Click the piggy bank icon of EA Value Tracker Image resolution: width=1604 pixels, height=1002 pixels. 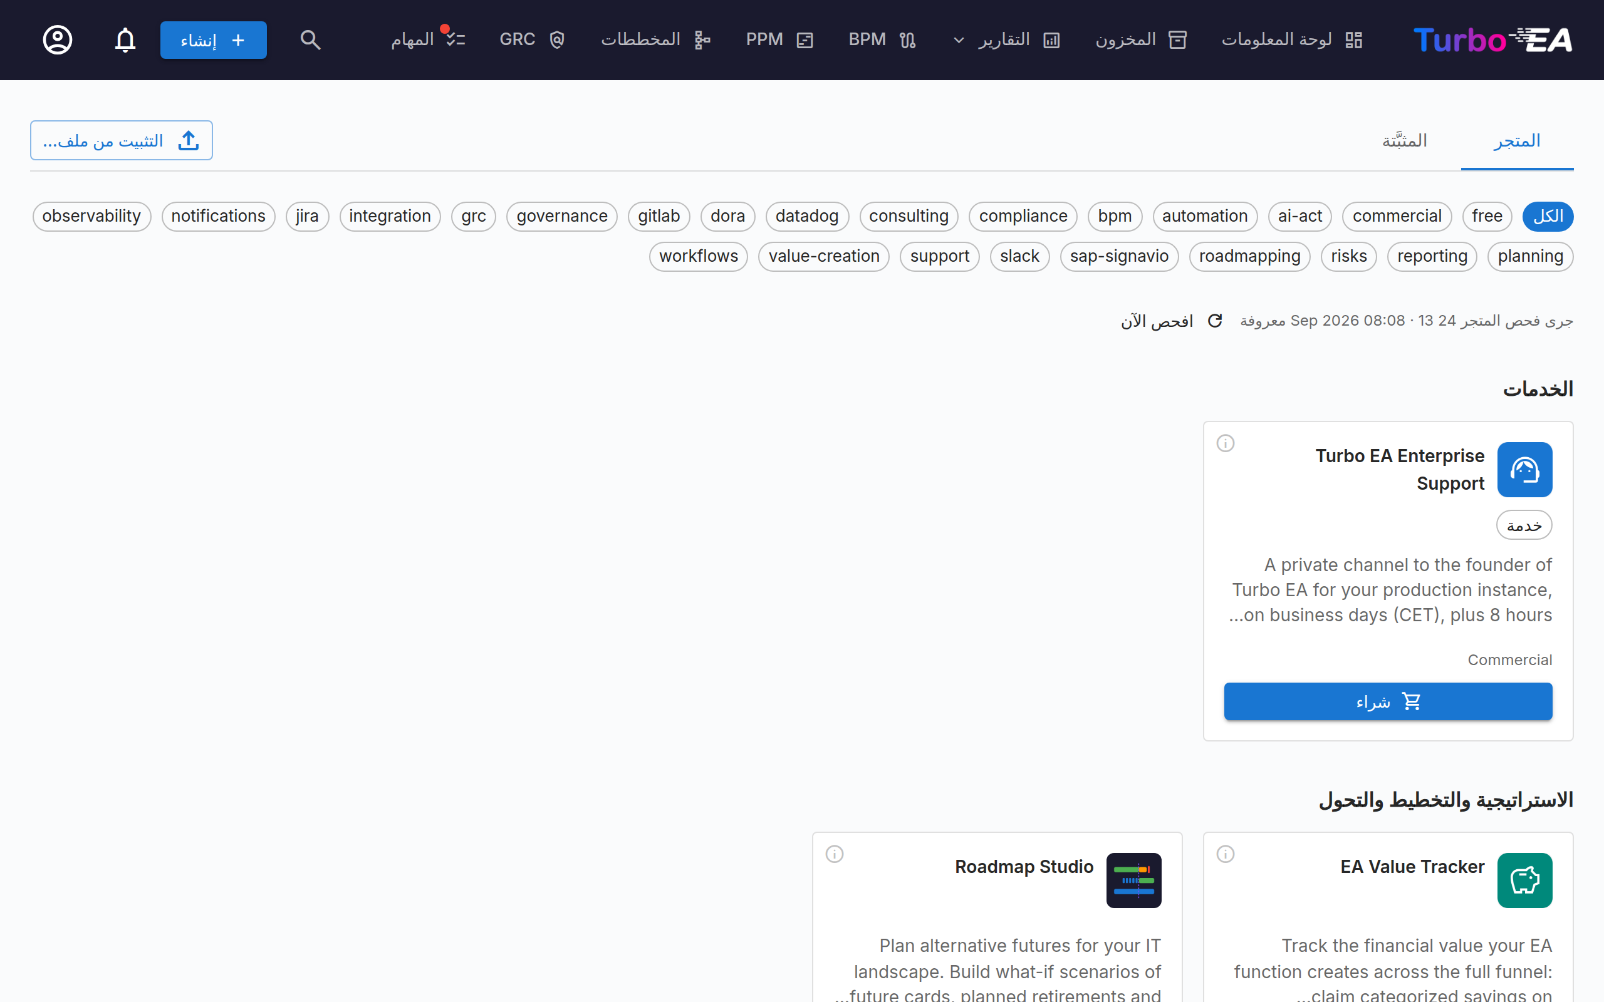coord(1524,880)
